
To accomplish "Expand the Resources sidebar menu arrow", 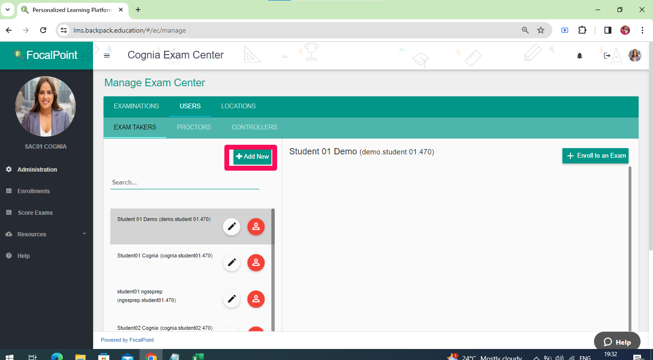I will point(84,234).
